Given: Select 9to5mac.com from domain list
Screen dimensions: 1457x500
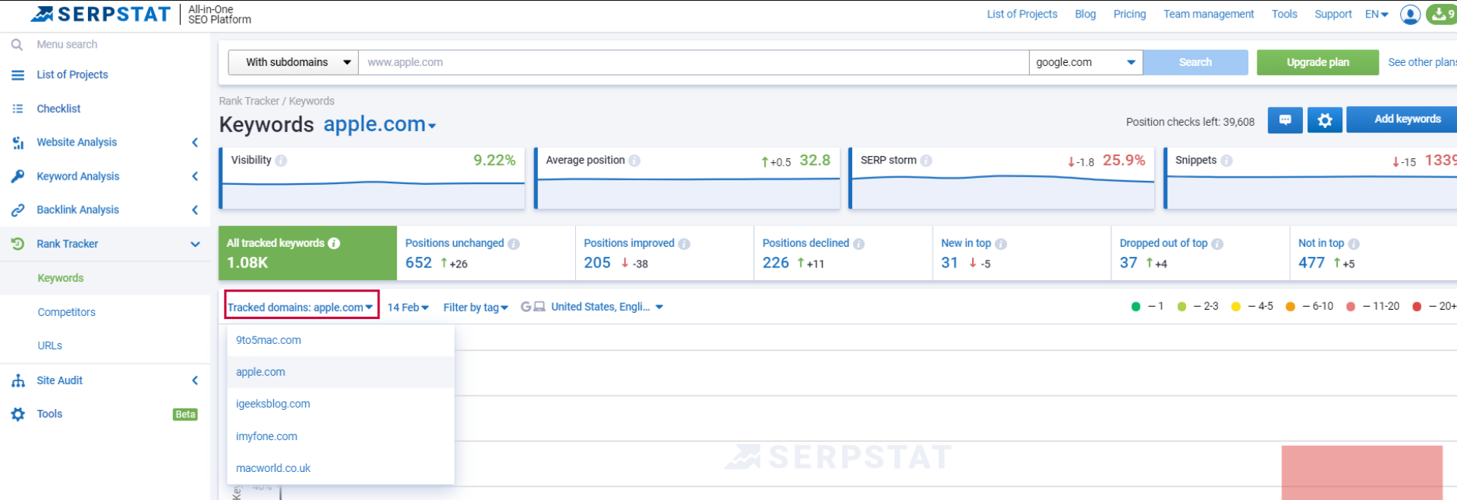Looking at the screenshot, I should (x=341, y=340).
